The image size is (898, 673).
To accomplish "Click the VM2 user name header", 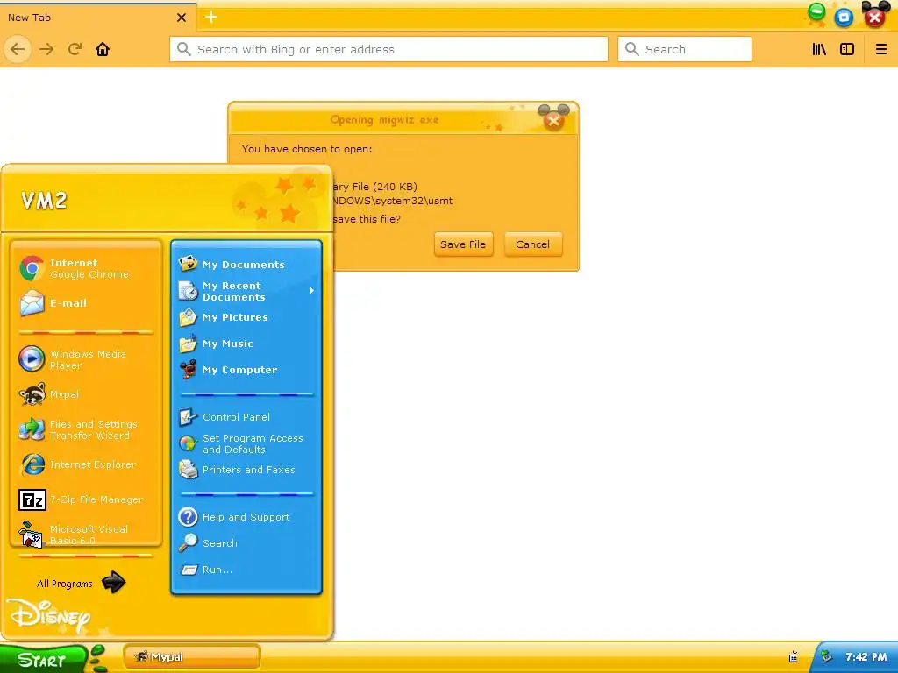I will (x=44, y=201).
